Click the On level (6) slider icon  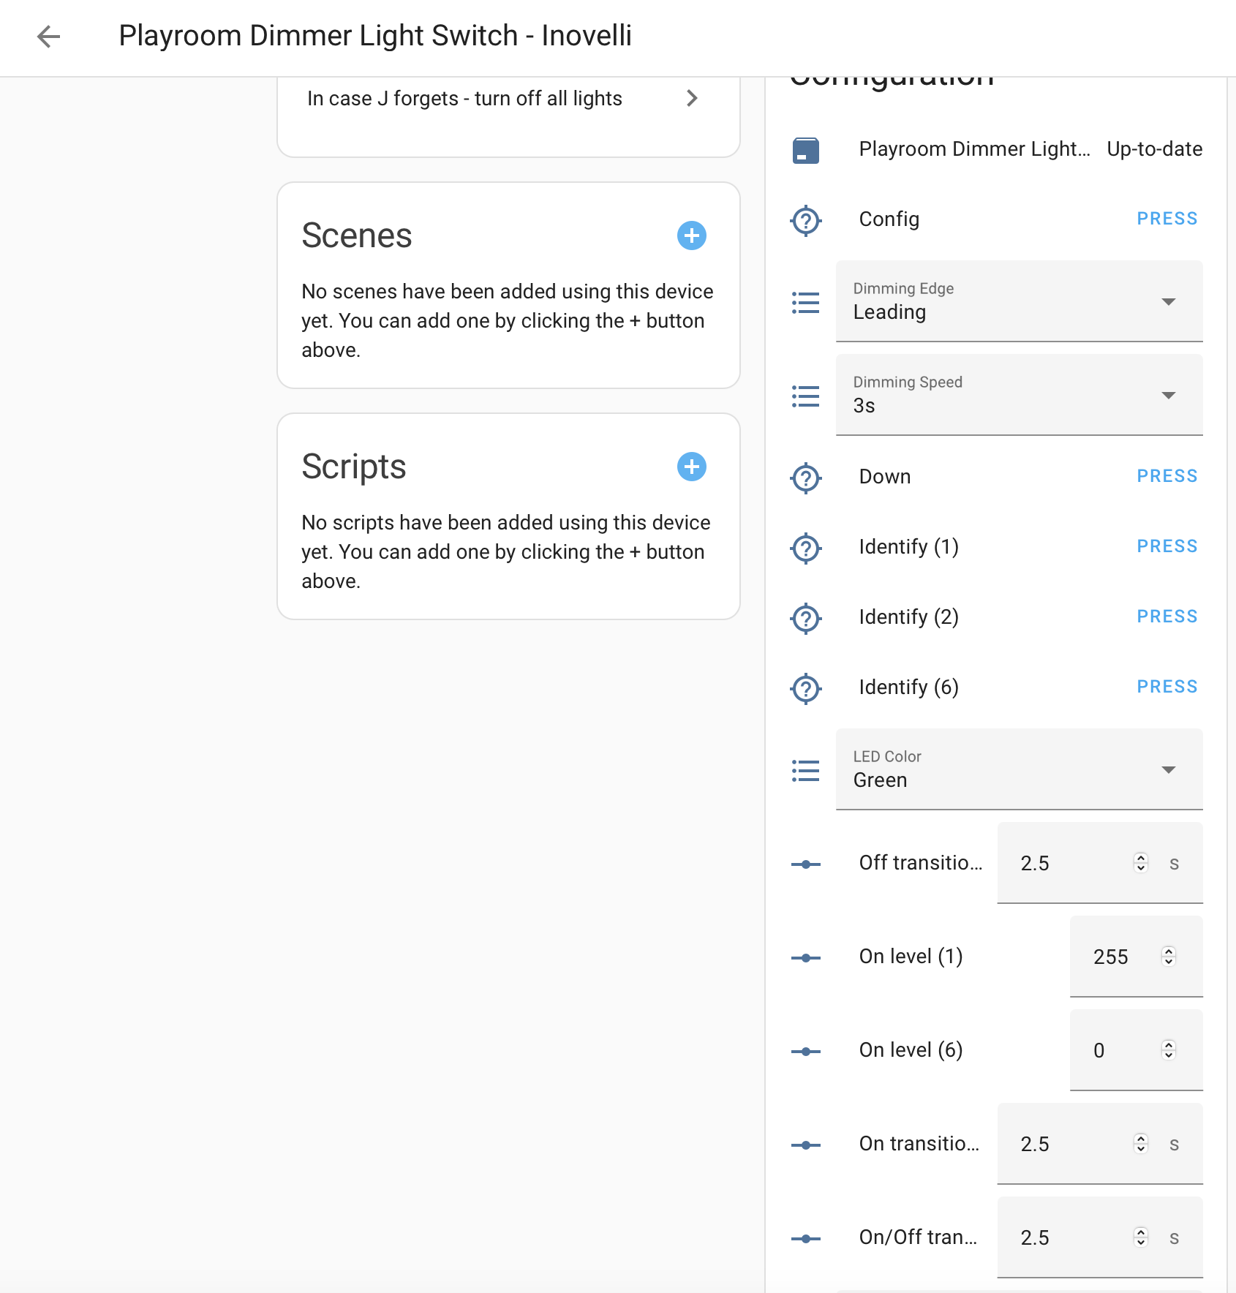pyautogui.click(x=806, y=1051)
